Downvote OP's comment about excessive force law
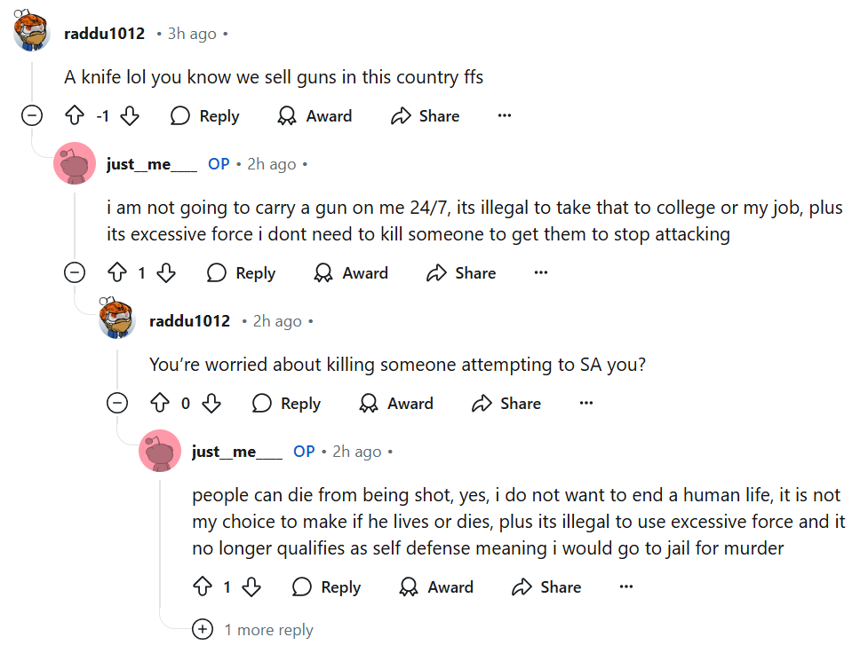The image size is (860, 661). pyautogui.click(x=251, y=587)
